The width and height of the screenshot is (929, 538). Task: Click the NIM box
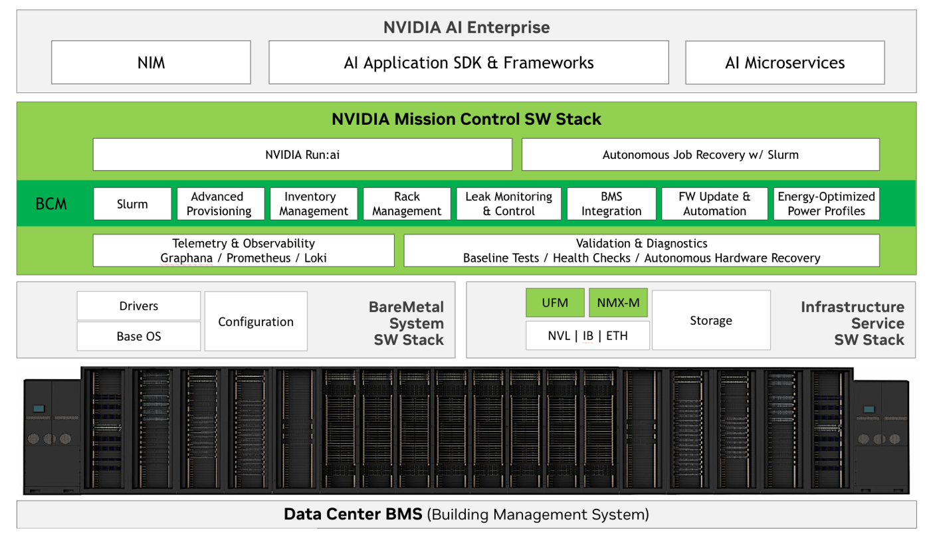tap(151, 62)
